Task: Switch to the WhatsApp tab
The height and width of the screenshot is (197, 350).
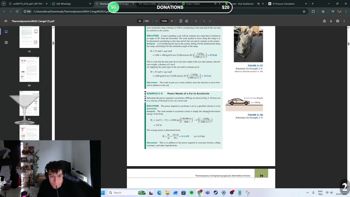Action: coord(71,4)
